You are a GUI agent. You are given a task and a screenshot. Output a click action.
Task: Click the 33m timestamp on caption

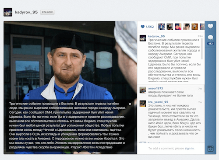(200, 36)
